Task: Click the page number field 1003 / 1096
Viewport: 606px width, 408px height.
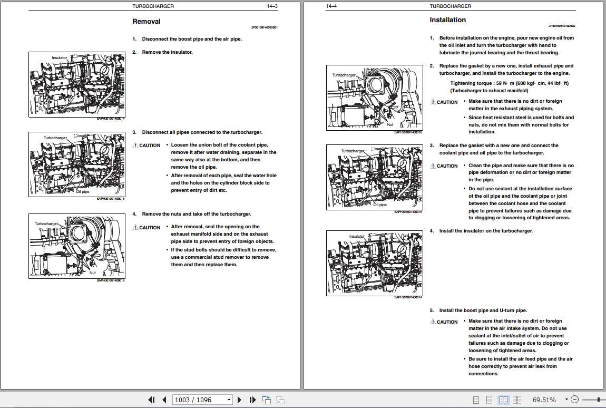Action: pyautogui.click(x=199, y=400)
